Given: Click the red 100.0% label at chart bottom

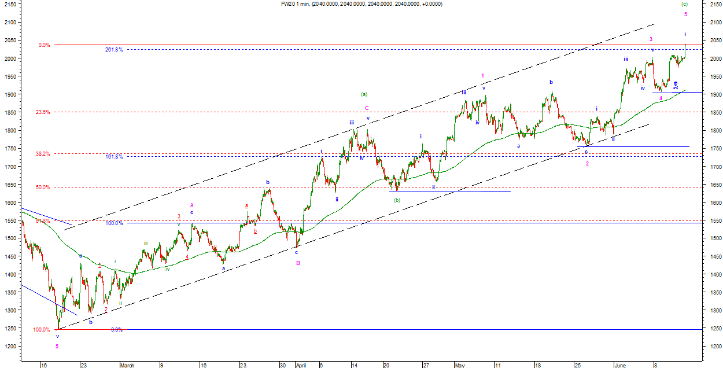Looking at the screenshot, I should 42,330.
